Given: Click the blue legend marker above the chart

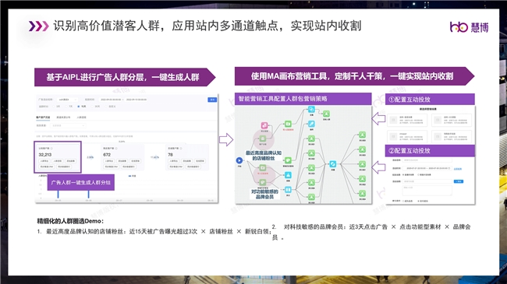Looking at the screenshot, I should (129, 176).
